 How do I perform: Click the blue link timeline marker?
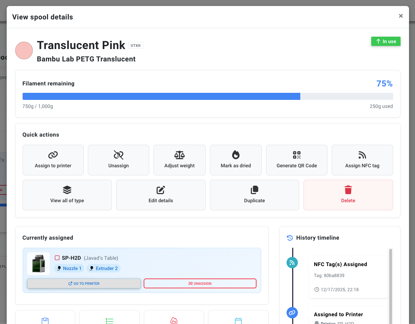click(292, 313)
